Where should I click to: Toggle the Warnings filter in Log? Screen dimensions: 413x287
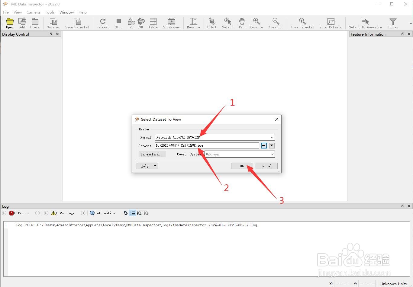pos(63,213)
